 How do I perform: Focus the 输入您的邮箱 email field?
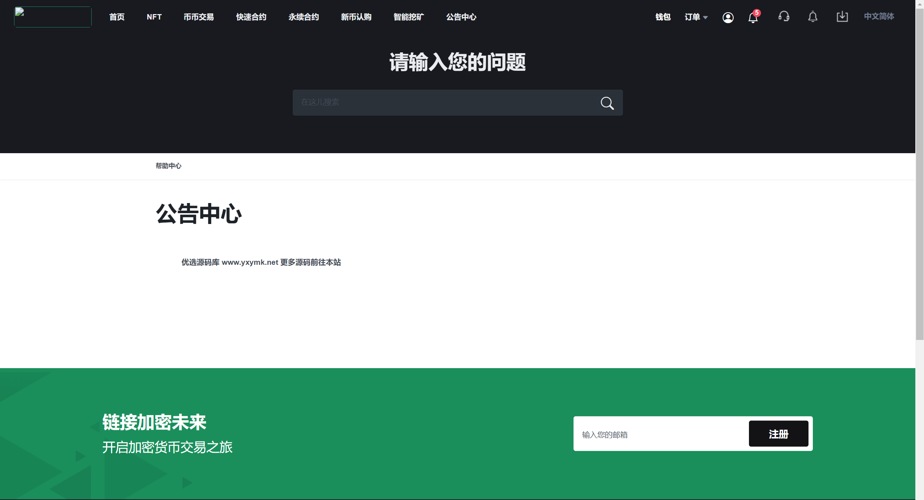(x=661, y=434)
